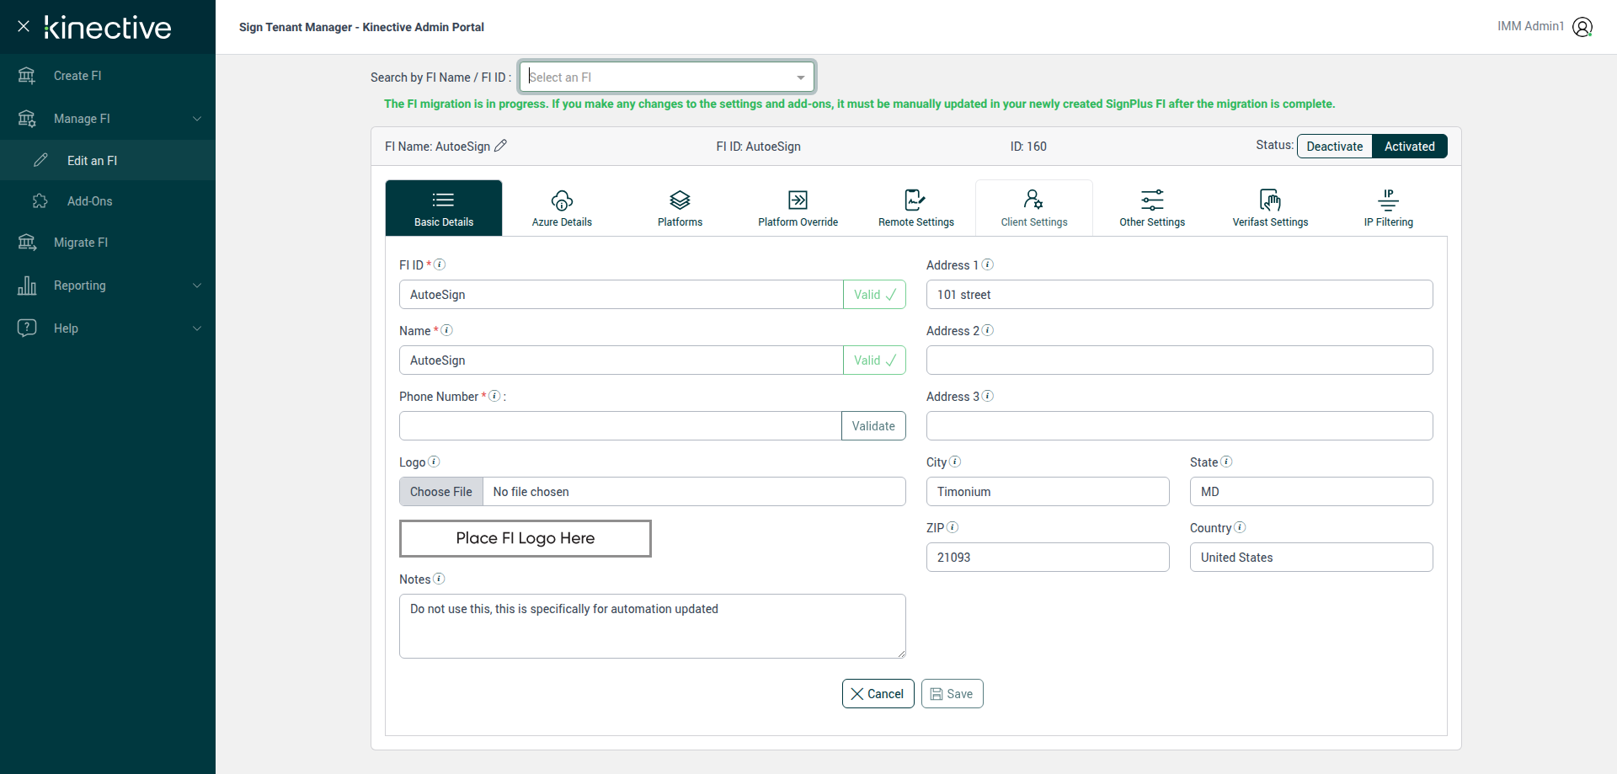Show info for the Notes field

coord(439,579)
